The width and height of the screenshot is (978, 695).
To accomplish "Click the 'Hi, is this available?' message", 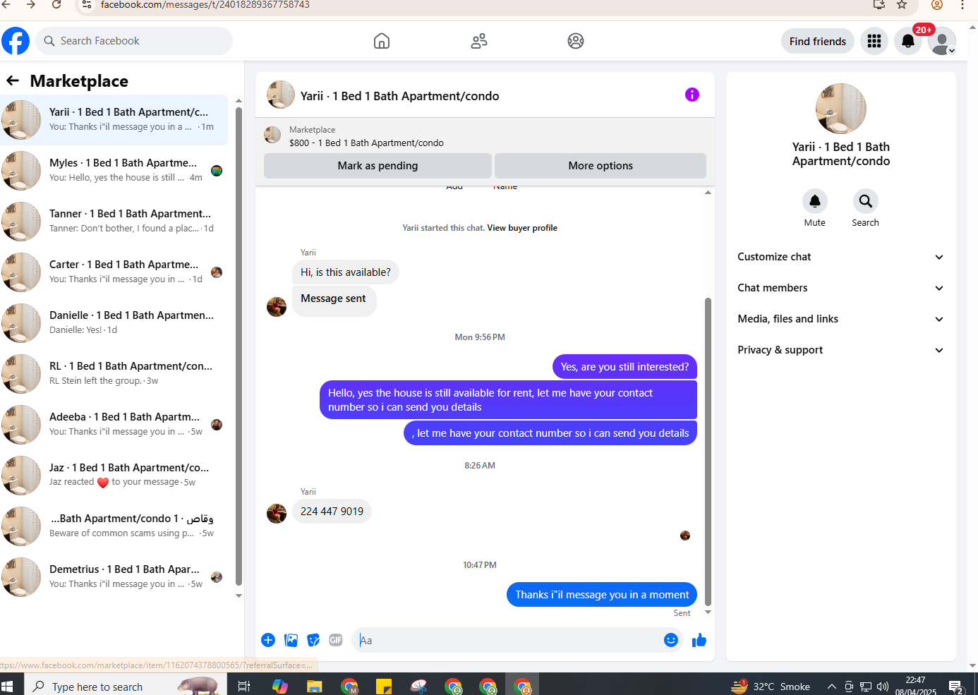I will click(x=346, y=272).
